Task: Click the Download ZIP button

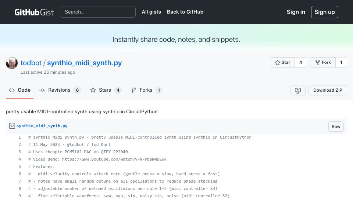Action: coord(328,90)
